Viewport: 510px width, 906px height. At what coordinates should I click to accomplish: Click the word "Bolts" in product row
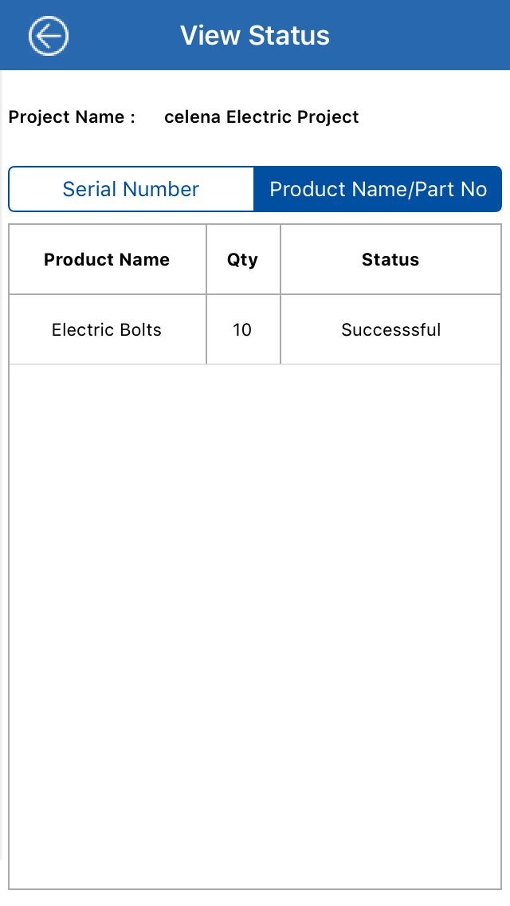click(140, 329)
